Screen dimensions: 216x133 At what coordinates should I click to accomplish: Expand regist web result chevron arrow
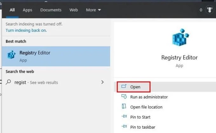point(102,82)
